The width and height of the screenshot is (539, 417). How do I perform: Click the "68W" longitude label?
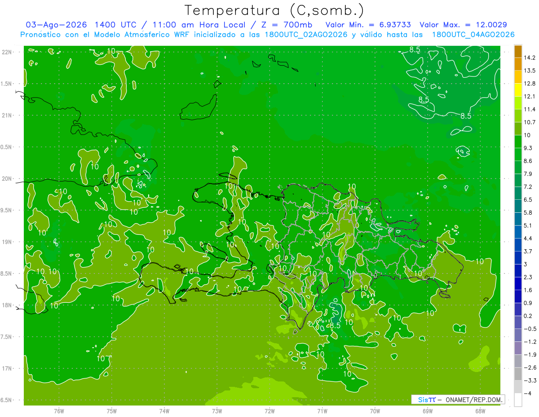coord(480,411)
